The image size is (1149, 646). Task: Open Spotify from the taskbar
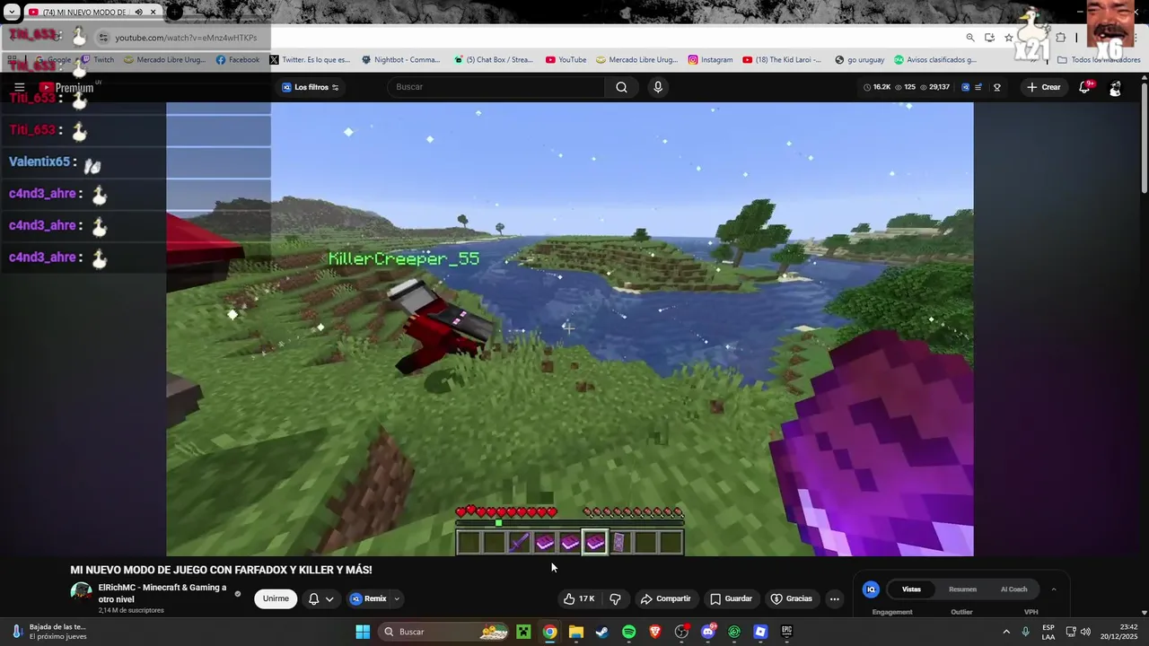[x=628, y=632]
